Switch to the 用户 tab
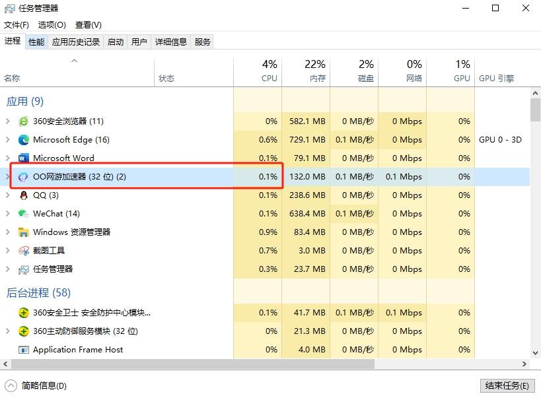The width and height of the screenshot is (541, 396). point(139,42)
